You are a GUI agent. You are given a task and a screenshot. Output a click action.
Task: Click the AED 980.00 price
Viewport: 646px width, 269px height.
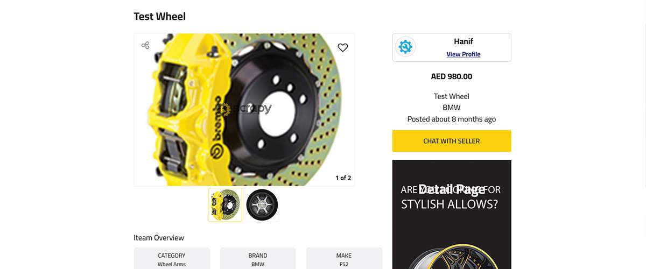tap(451, 76)
